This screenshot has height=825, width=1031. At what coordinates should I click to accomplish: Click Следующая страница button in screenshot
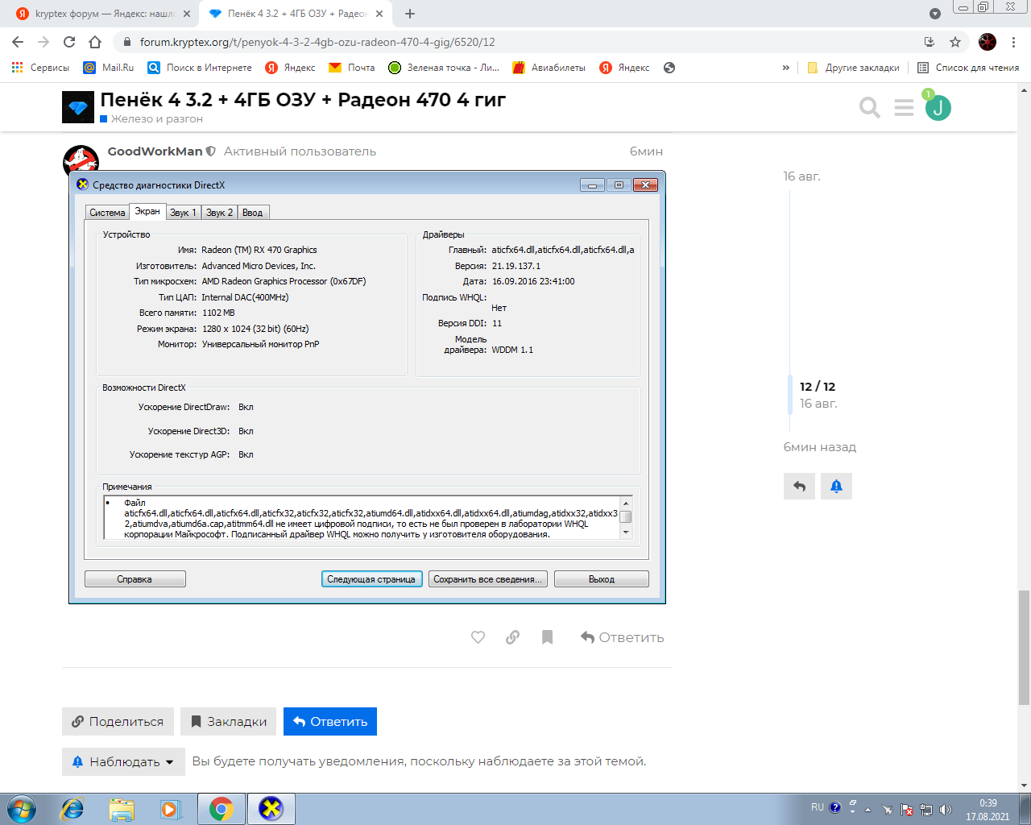click(371, 579)
